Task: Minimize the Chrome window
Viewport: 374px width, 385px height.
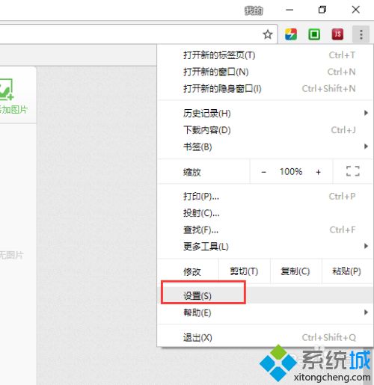Action: click(x=289, y=10)
